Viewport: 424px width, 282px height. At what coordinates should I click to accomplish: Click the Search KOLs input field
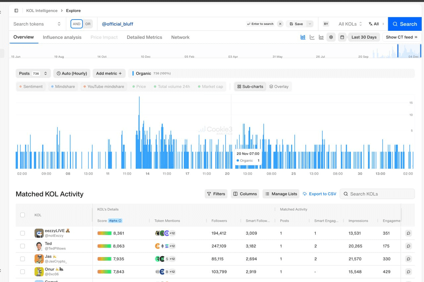coord(377,194)
